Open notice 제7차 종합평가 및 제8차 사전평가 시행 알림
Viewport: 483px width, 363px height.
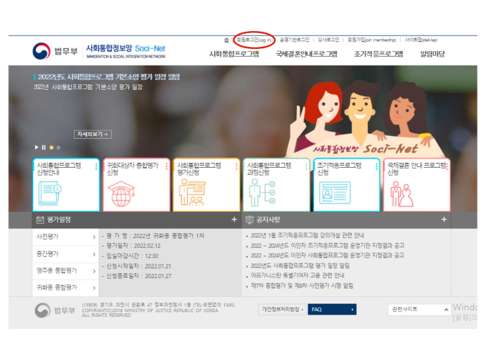(x=302, y=286)
